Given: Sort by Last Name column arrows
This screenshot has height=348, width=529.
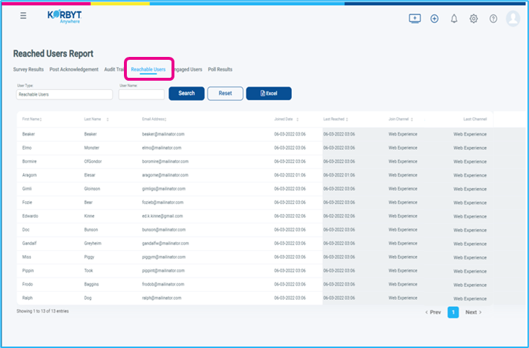Looking at the screenshot, I should pyautogui.click(x=107, y=120).
